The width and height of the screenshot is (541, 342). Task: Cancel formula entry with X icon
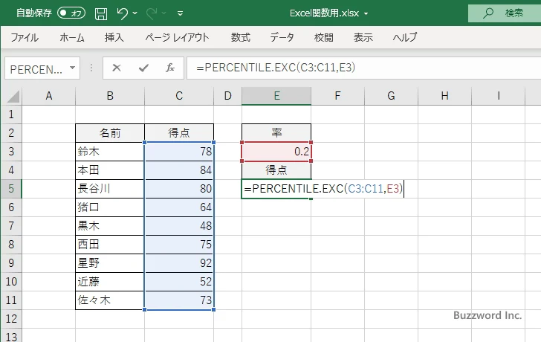(117, 68)
